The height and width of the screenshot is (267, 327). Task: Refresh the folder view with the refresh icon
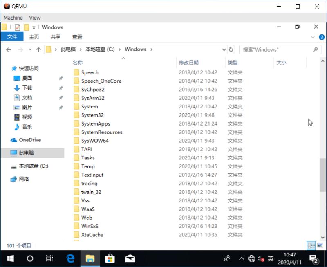click(231, 49)
